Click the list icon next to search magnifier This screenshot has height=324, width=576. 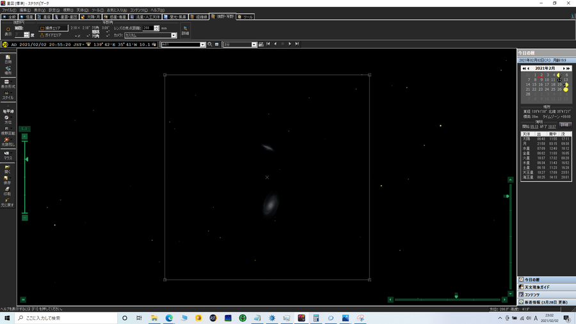pos(217,44)
